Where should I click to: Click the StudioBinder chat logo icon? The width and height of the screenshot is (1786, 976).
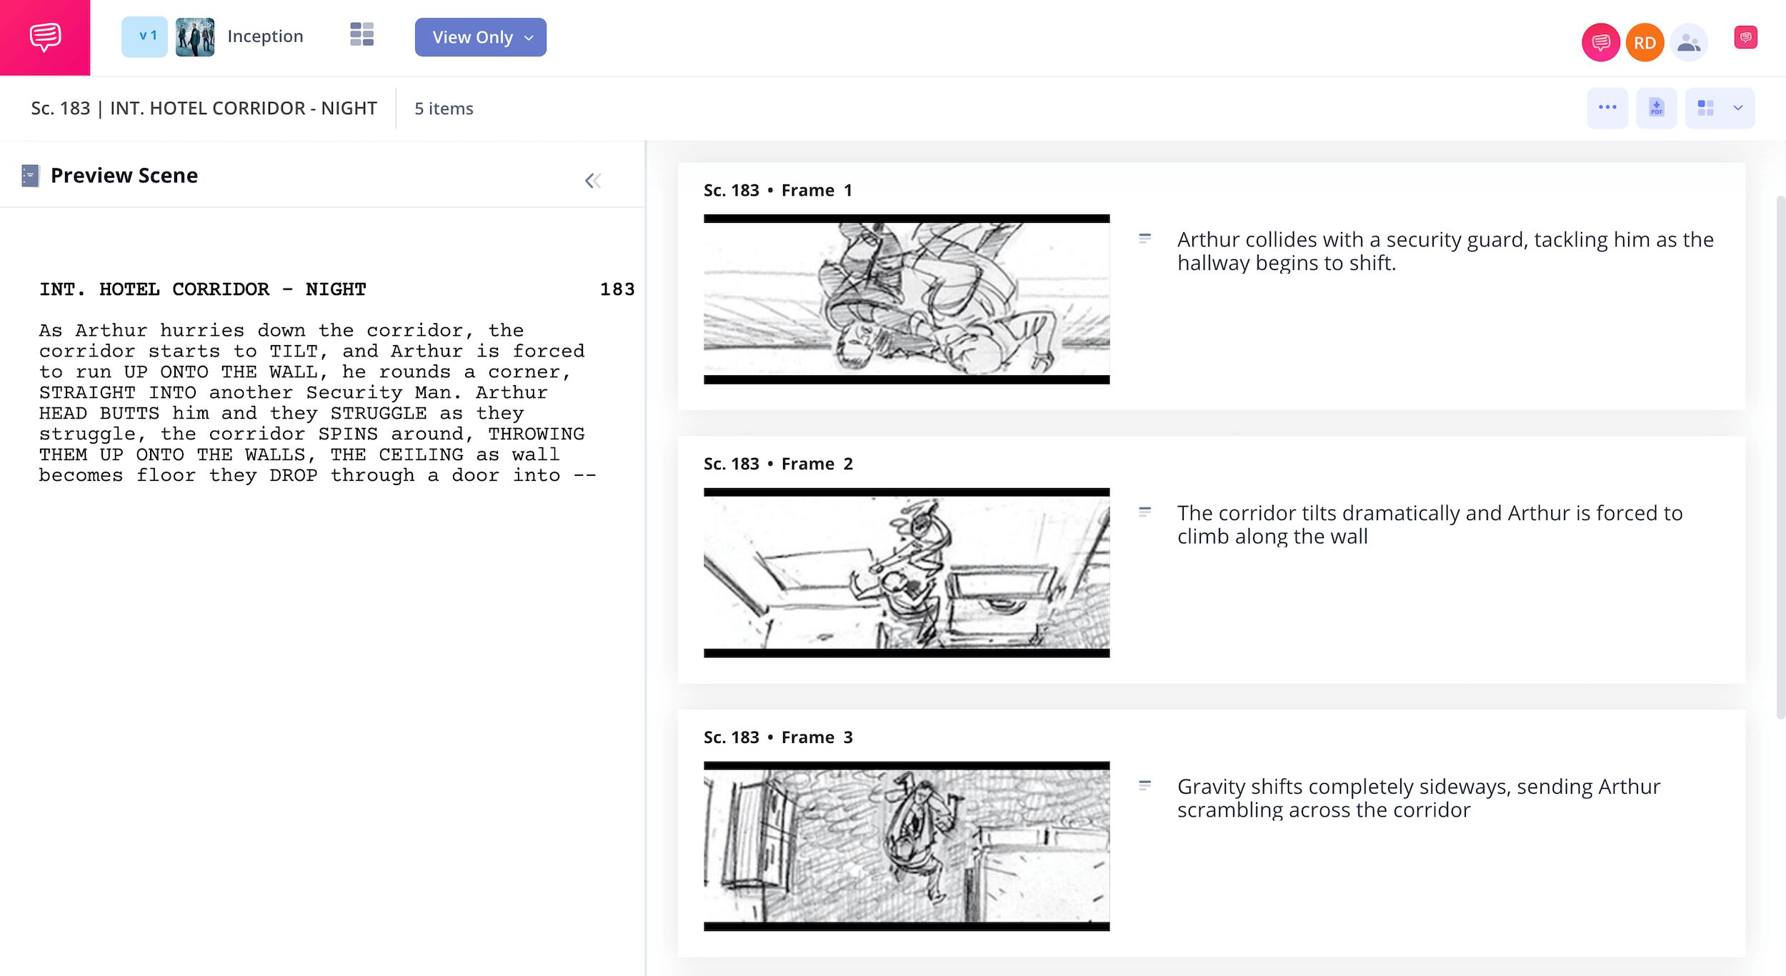click(x=45, y=37)
